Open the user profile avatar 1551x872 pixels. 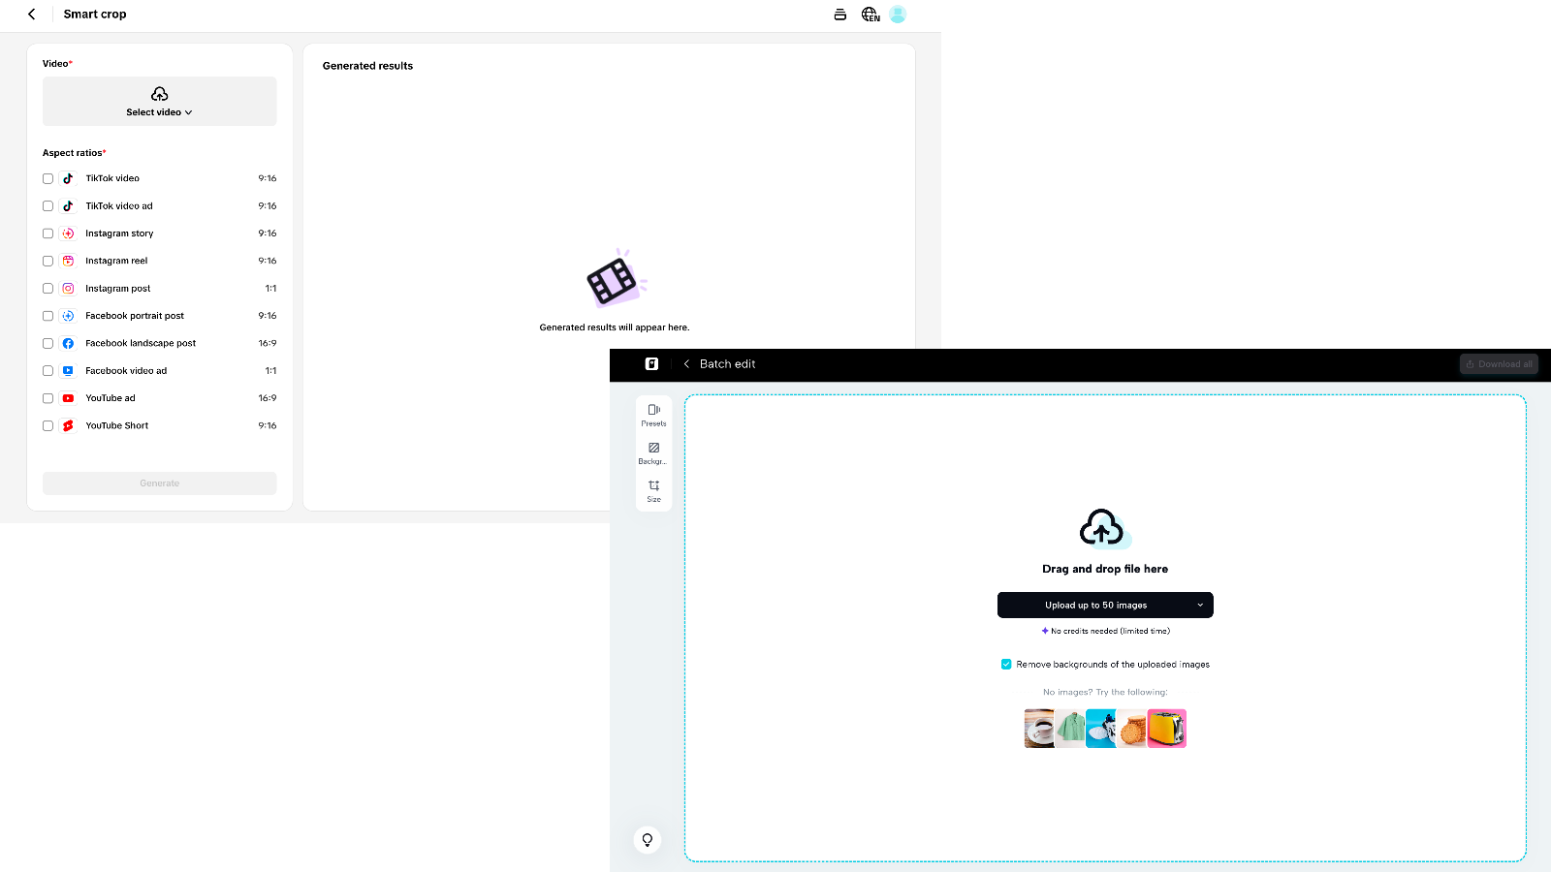[x=898, y=15]
